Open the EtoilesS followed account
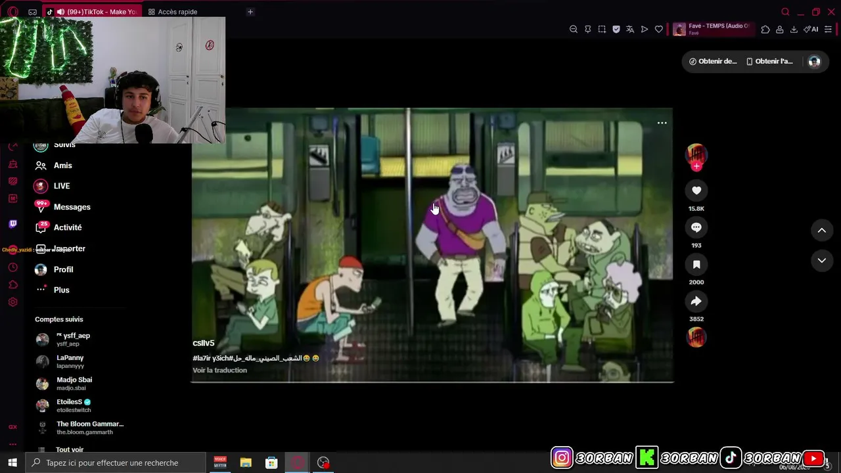This screenshot has width=841, height=473. pyautogui.click(x=64, y=405)
